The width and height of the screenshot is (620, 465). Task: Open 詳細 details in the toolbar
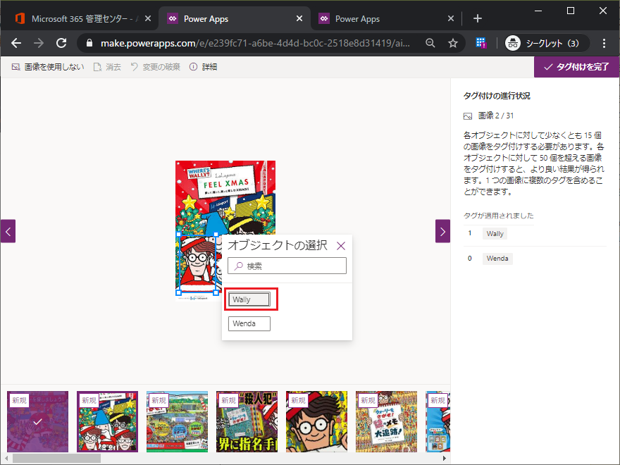[x=203, y=67]
